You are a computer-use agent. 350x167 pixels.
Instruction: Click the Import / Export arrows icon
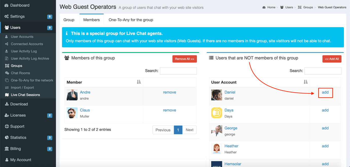pos(7,88)
